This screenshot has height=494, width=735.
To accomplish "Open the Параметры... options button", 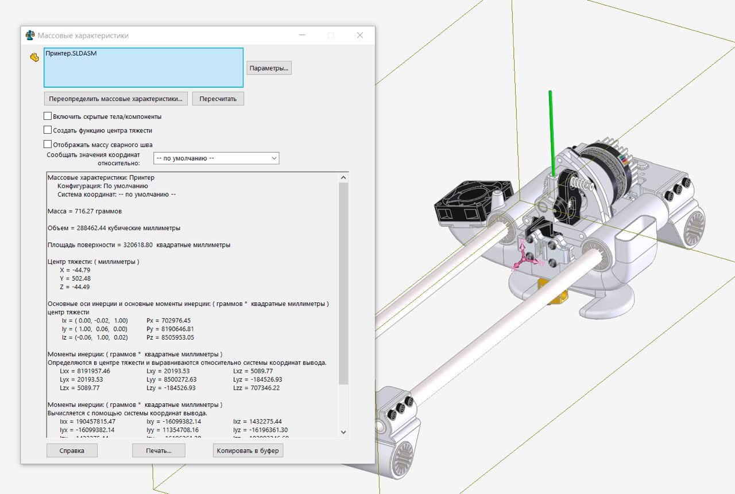I will pos(269,68).
